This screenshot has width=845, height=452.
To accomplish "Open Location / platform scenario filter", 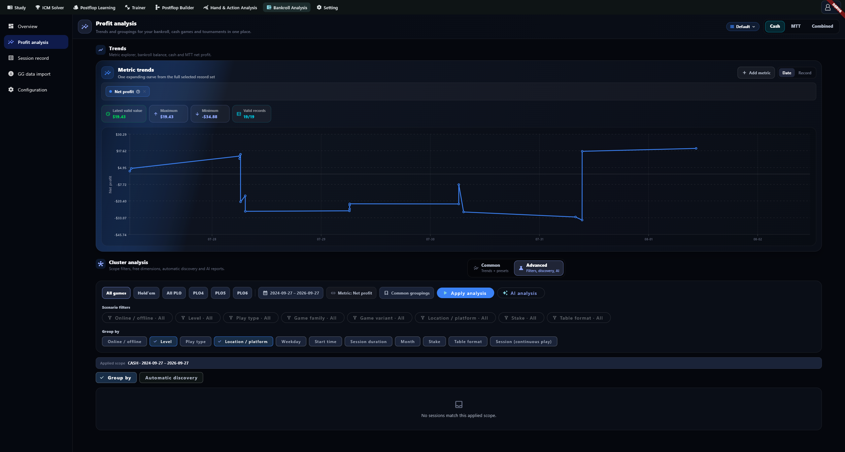I will (x=455, y=318).
